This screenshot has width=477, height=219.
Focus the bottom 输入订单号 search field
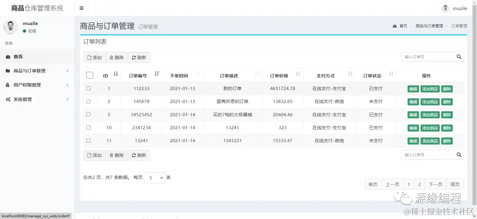tap(428, 155)
